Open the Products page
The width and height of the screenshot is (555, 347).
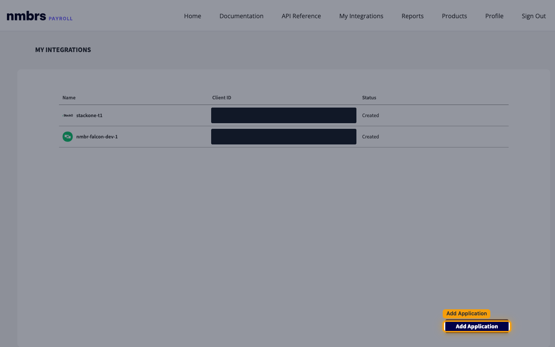click(454, 16)
